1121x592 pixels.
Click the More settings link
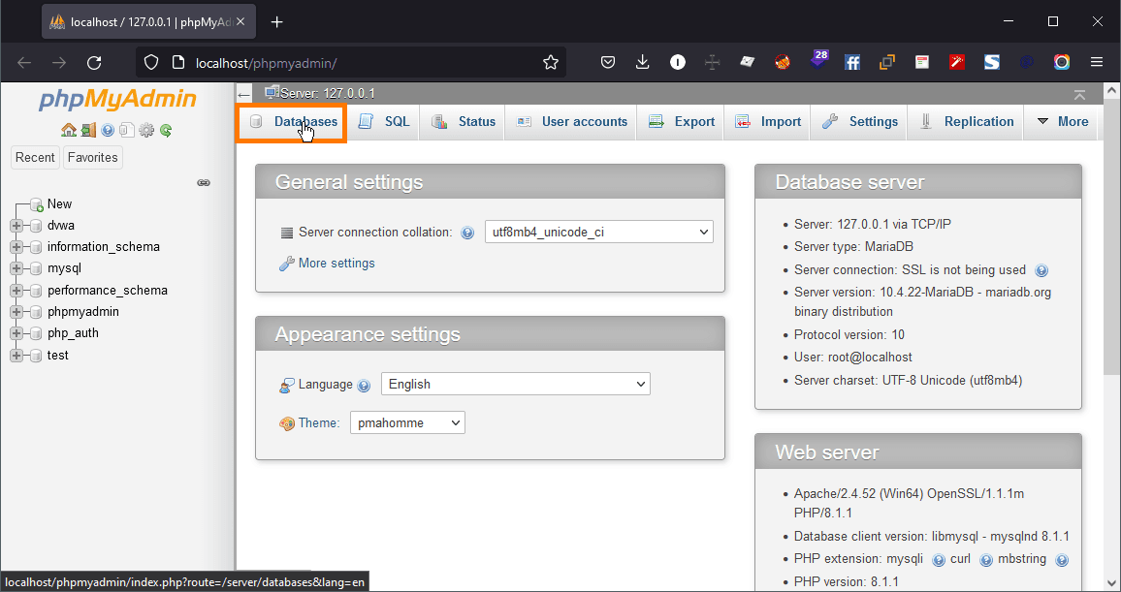click(x=336, y=264)
